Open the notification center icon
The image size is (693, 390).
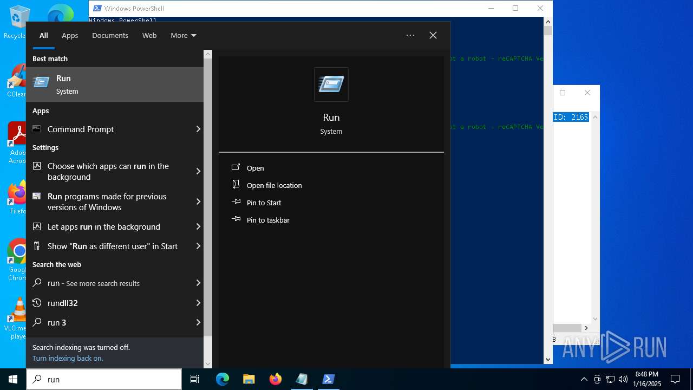pos(675,379)
